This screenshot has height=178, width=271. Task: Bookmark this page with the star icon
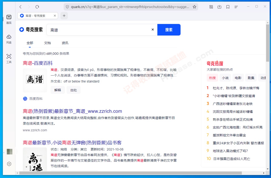click(195, 7)
